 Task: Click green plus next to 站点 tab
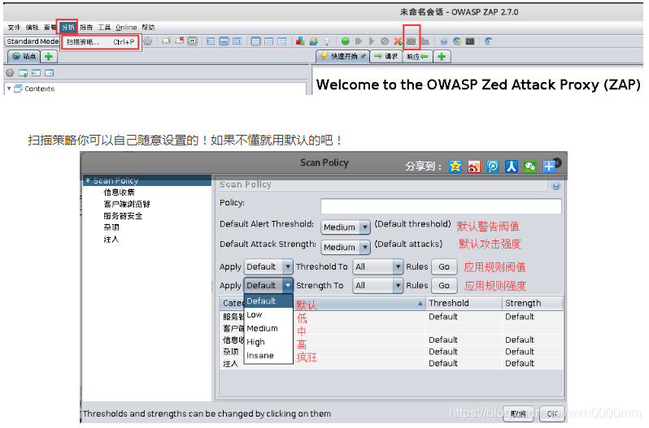coord(49,56)
